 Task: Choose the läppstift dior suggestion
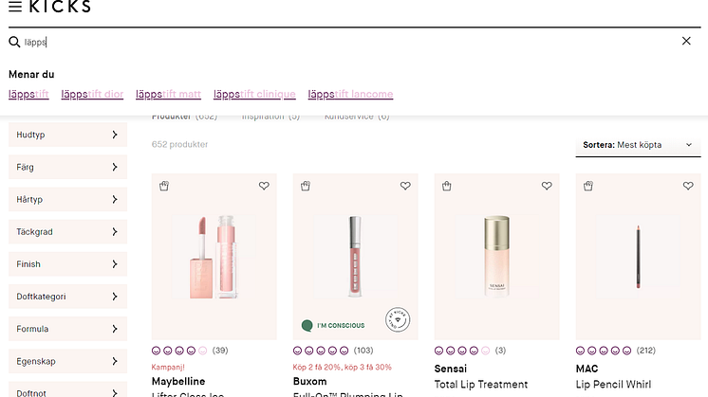click(x=92, y=94)
